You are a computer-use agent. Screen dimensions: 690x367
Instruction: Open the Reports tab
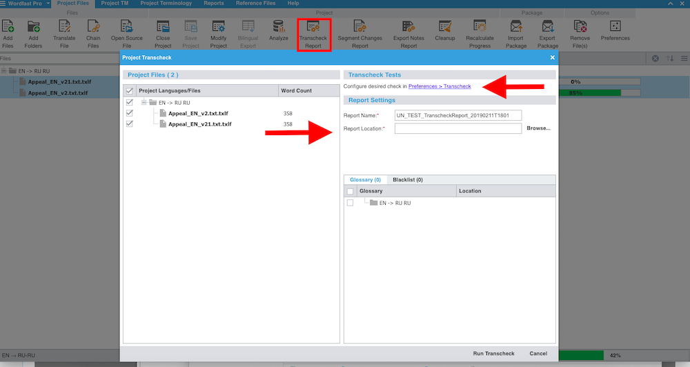click(214, 3)
